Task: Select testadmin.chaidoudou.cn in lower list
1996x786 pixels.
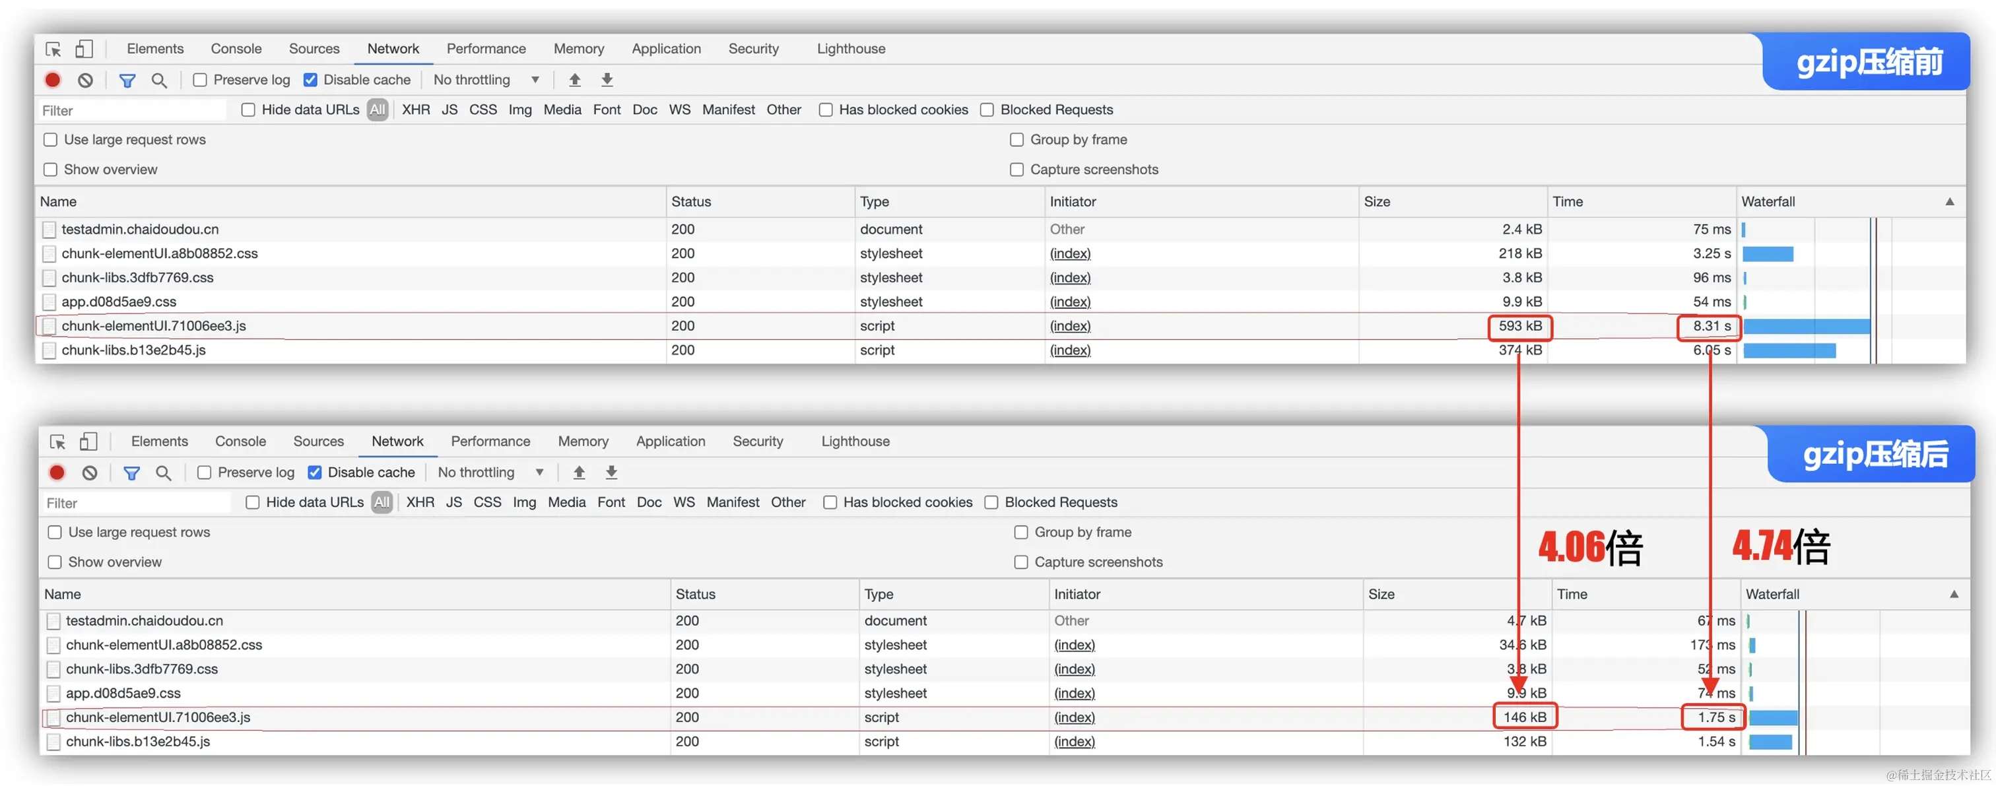Action: click(x=144, y=621)
